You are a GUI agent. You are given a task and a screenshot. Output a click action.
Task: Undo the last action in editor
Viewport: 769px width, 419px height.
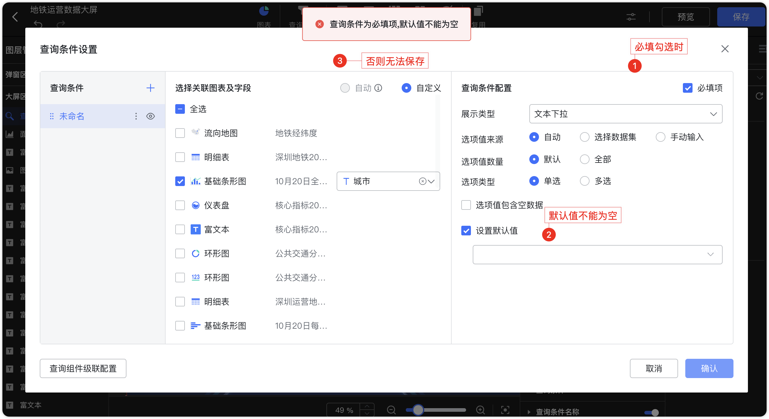(x=38, y=24)
